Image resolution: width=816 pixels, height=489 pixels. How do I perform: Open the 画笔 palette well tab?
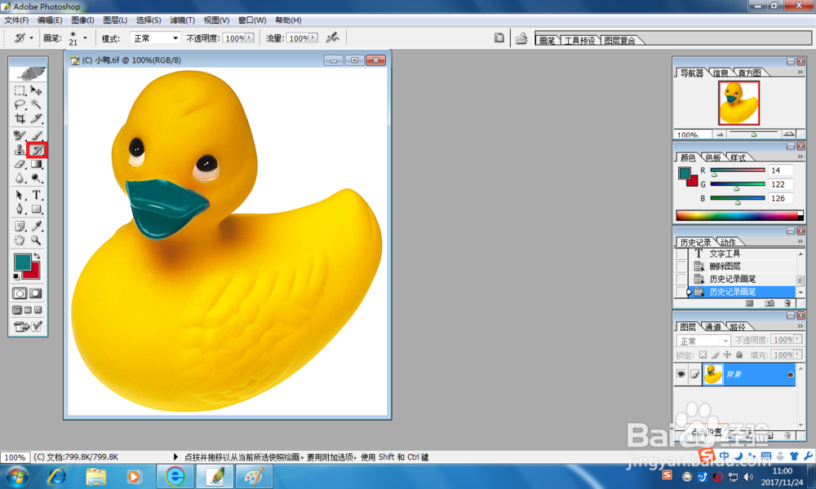point(547,41)
